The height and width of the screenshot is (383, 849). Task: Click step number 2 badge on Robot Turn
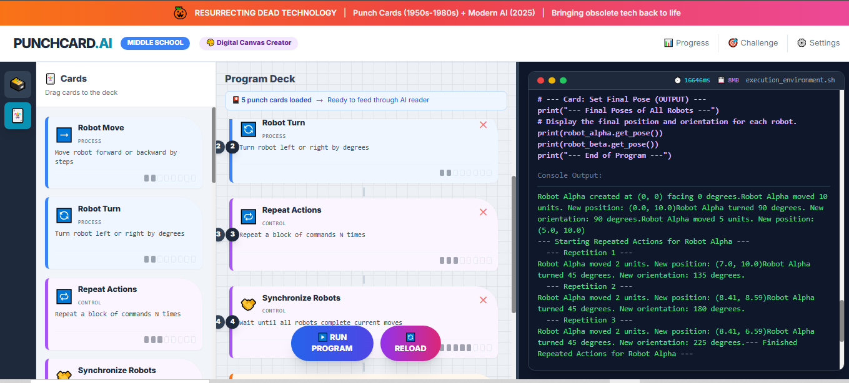click(232, 147)
